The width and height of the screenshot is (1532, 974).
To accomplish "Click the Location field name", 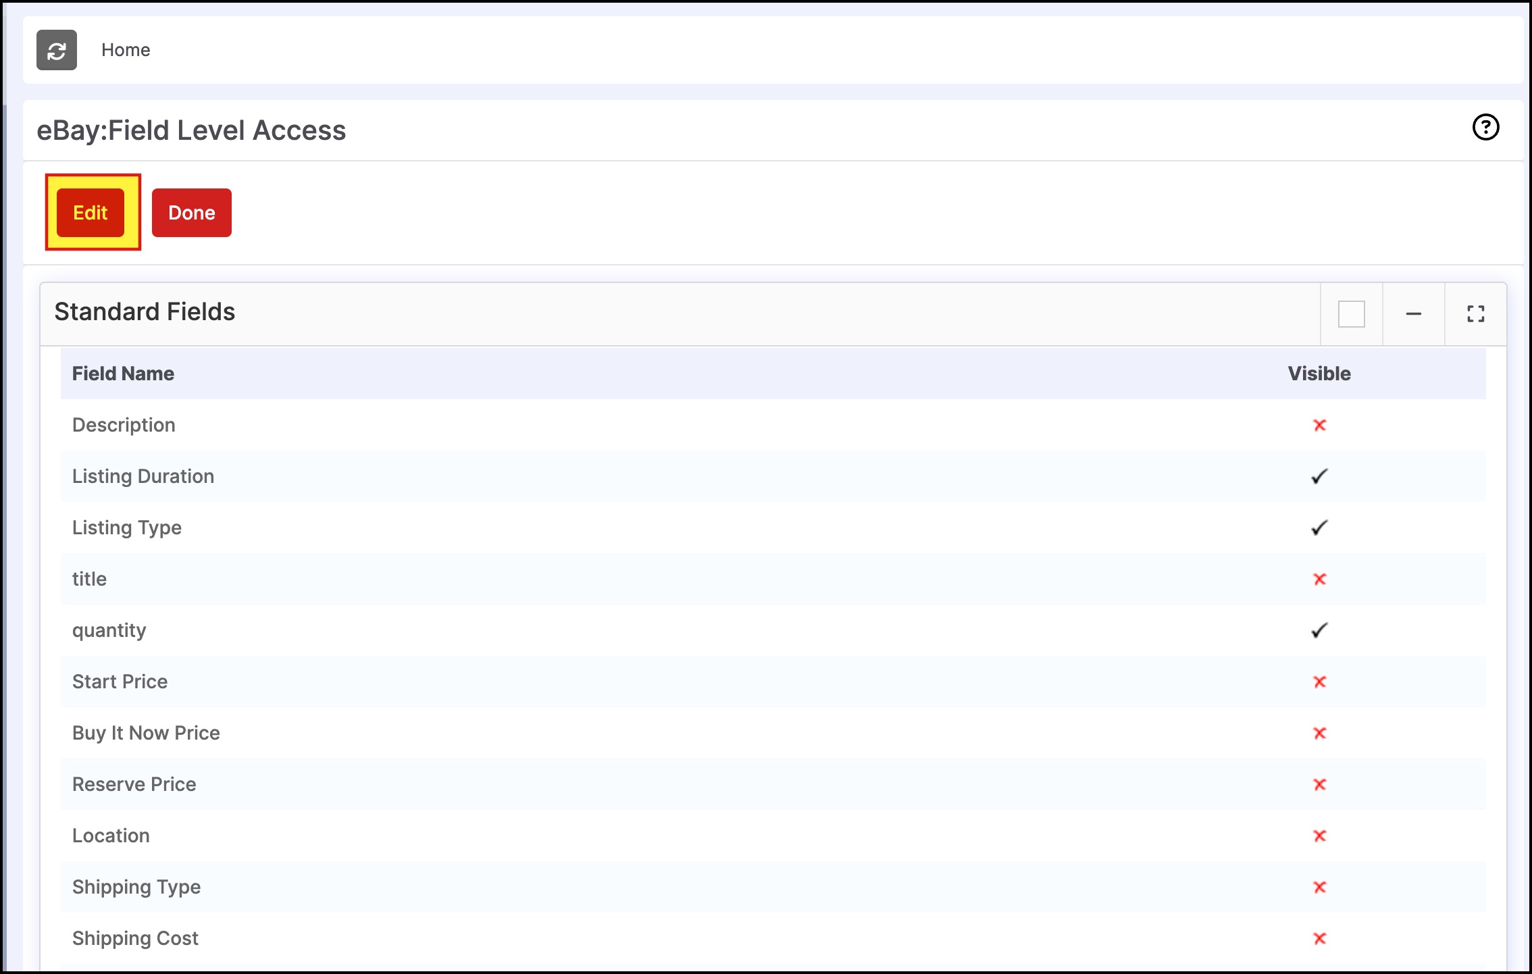I will click(111, 836).
